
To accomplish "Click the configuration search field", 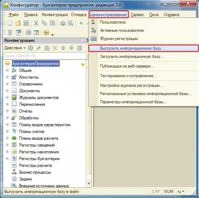I will [x=44, y=56].
